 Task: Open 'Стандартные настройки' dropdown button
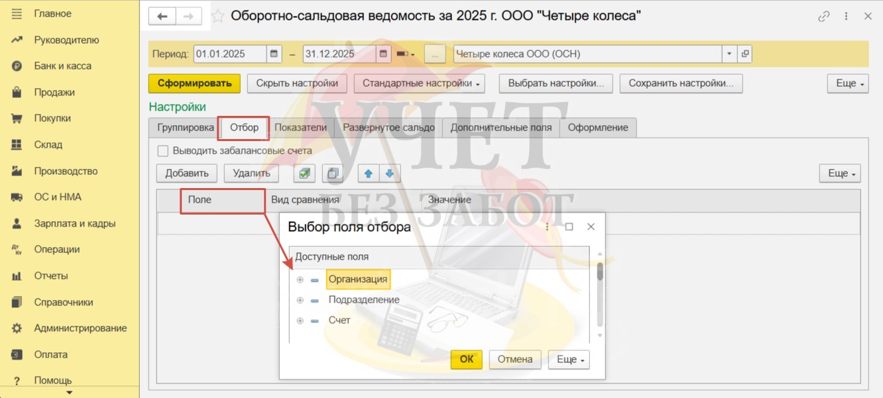click(x=419, y=83)
